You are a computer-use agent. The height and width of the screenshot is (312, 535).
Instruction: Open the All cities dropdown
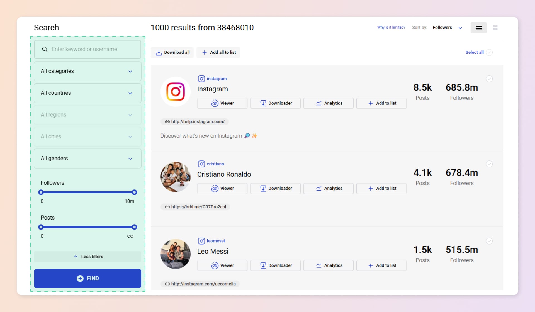(x=87, y=137)
